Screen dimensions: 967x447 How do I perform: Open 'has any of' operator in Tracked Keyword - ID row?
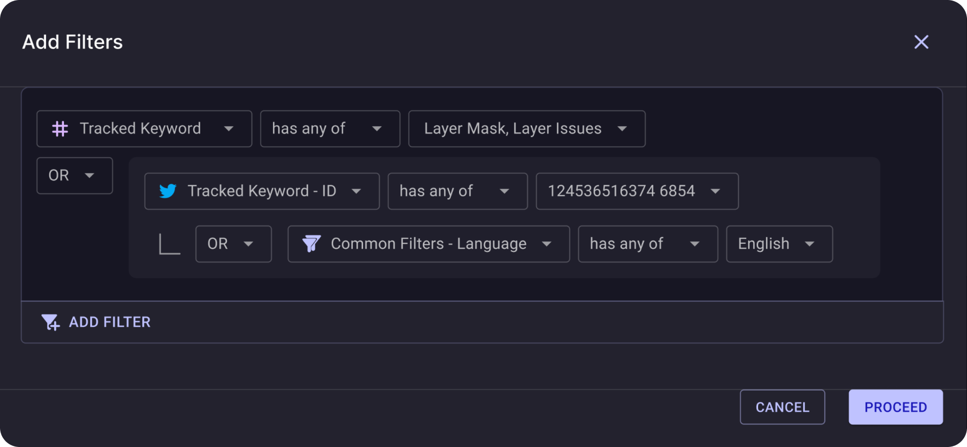click(x=457, y=191)
